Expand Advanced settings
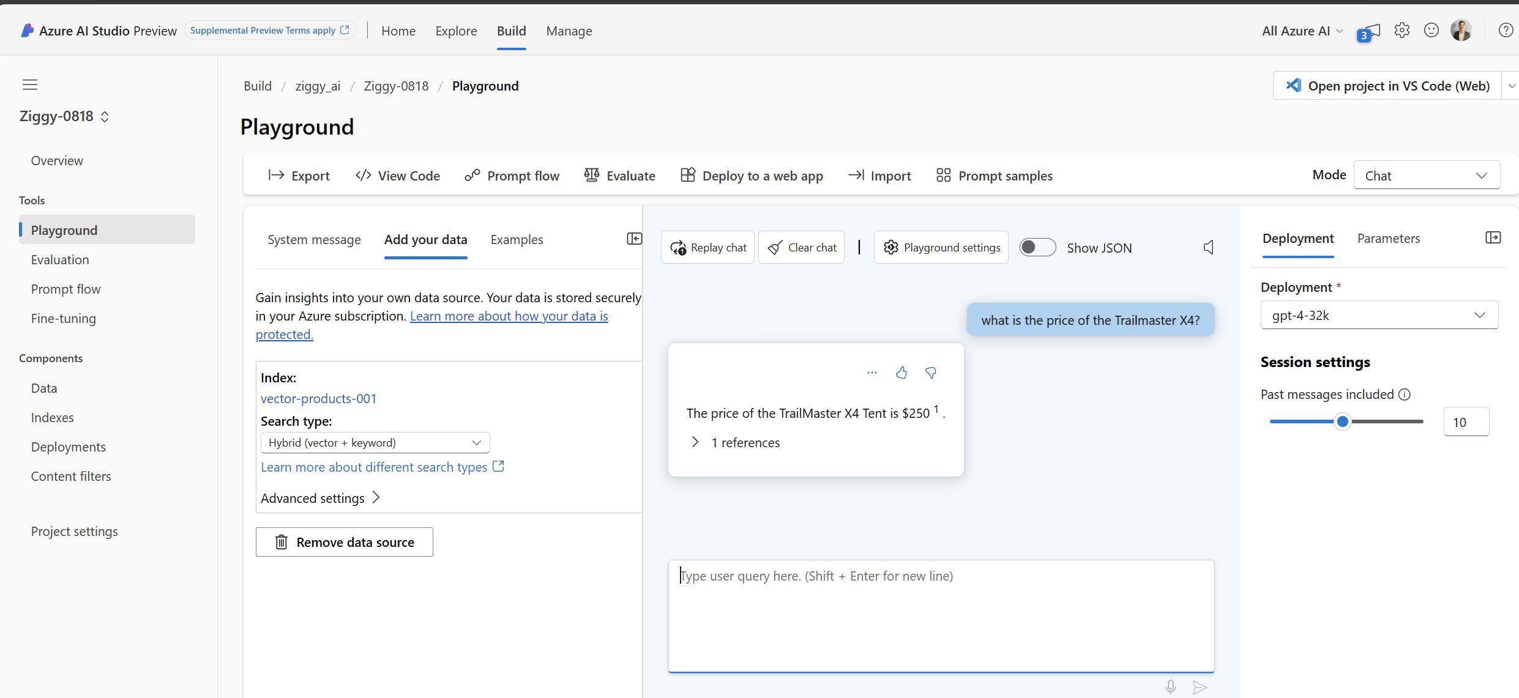Image resolution: width=1519 pixels, height=698 pixels. point(320,498)
